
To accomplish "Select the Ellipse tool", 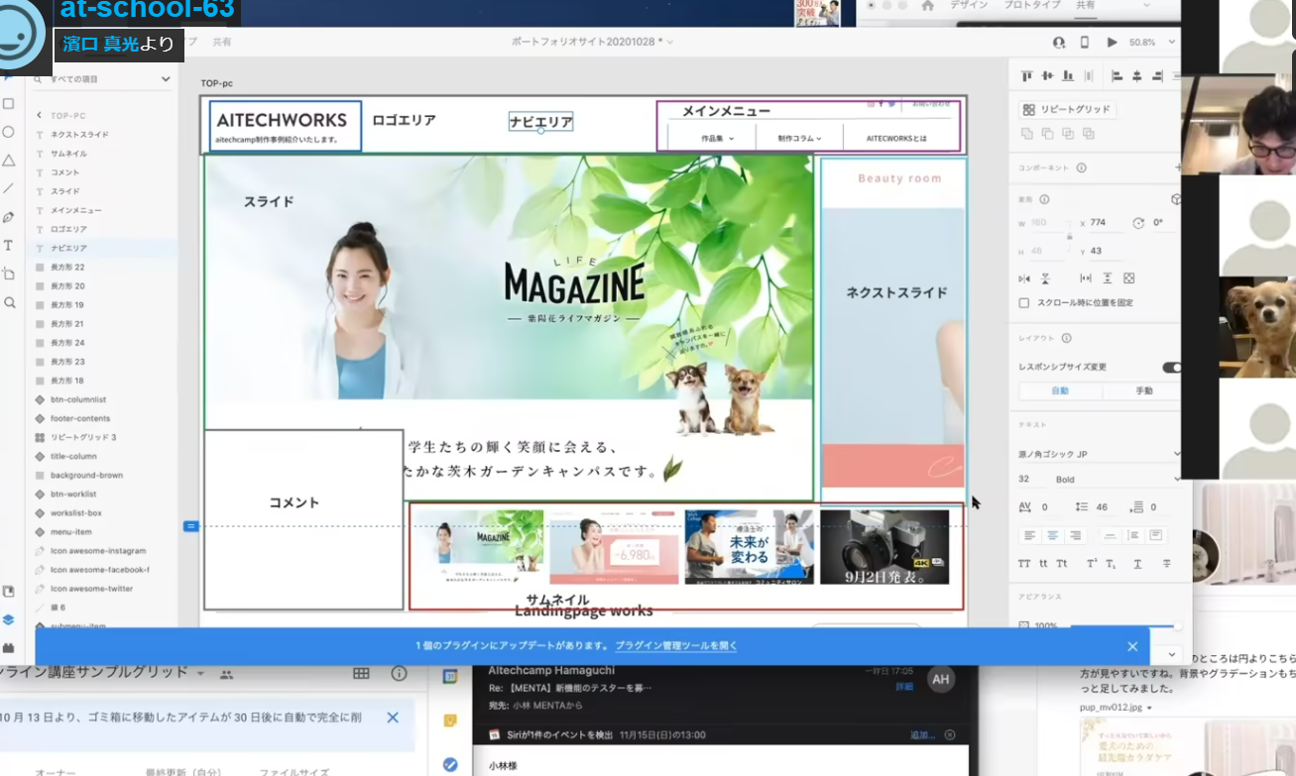I will tap(9, 132).
